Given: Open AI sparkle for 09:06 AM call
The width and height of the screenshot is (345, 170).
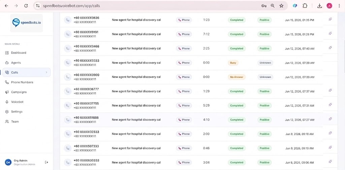Looking at the screenshot, I should point(330,162).
